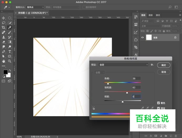This screenshot has width=182, height=138.
Task: Select the Eyedropper tool in toolbox
Action: click(10, 28)
